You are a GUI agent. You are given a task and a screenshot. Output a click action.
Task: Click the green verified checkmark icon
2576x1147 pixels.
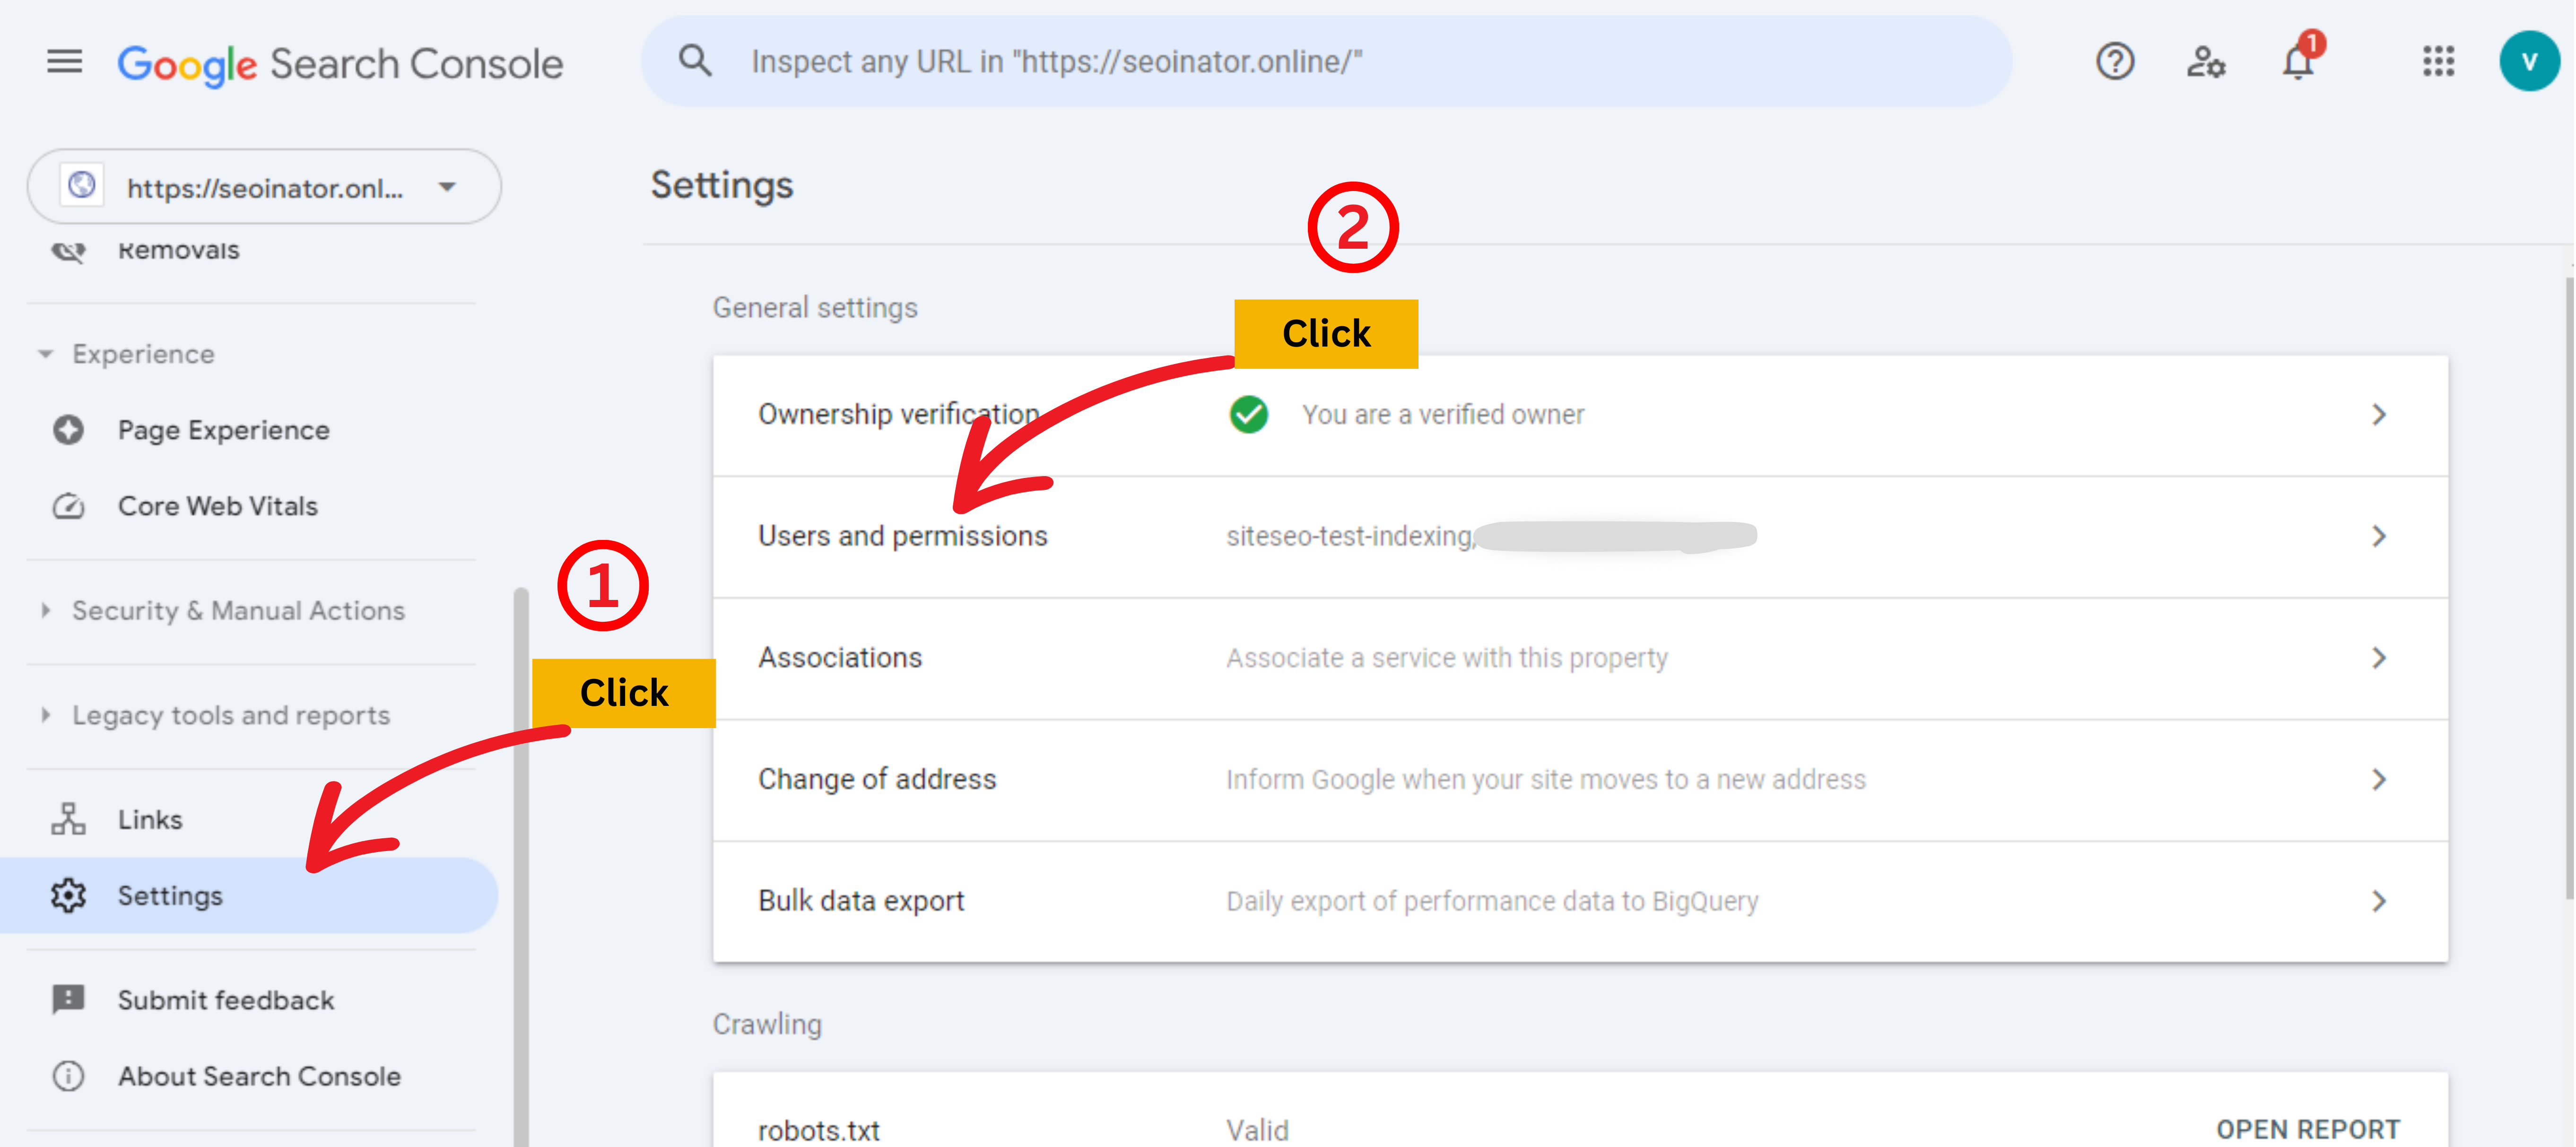[x=1249, y=414]
